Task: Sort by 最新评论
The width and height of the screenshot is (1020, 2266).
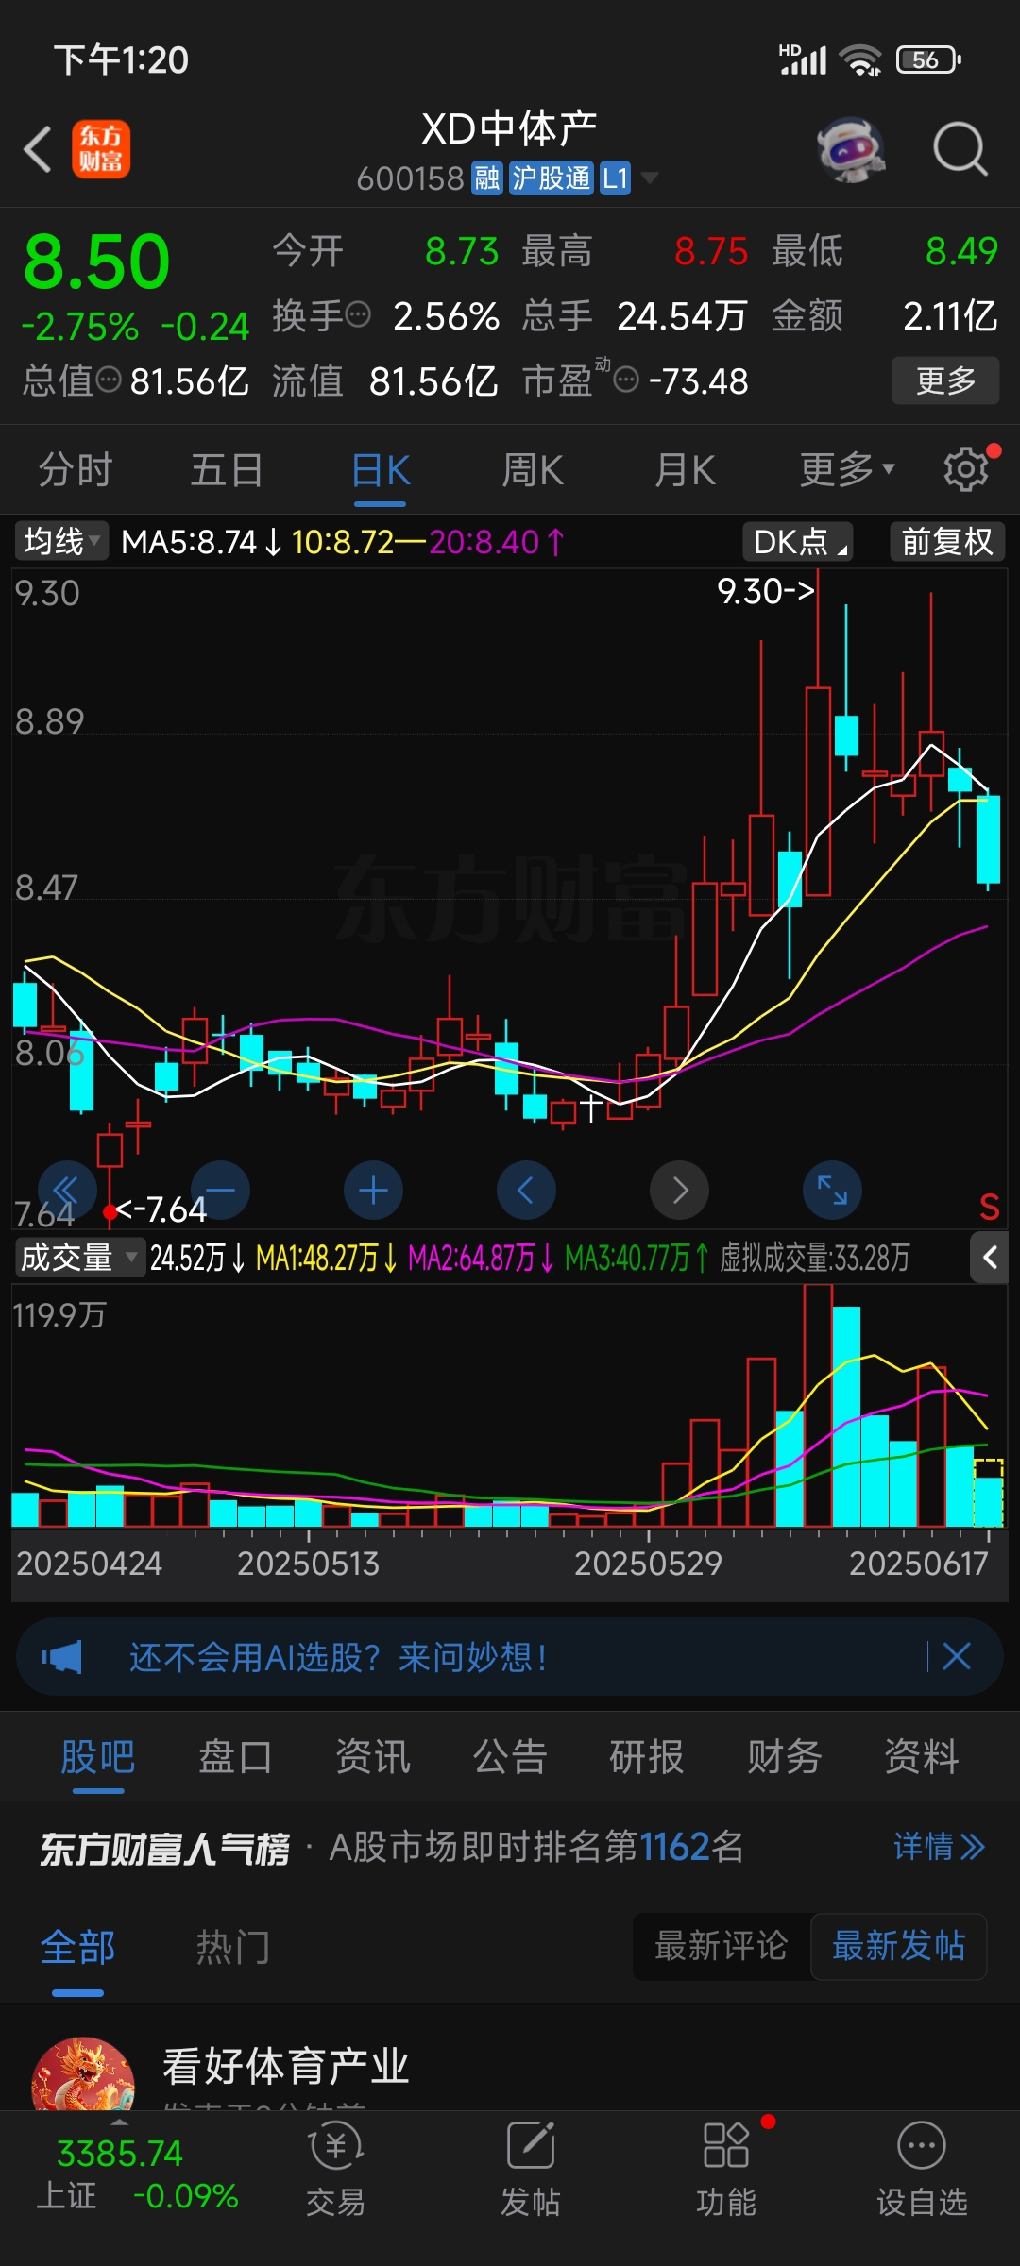Action: pos(721,1946)
